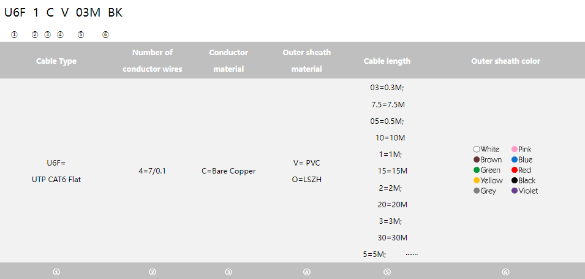Select the pink sheath color dot
This screenshot has height=279, width=585.
coord(515,149)
